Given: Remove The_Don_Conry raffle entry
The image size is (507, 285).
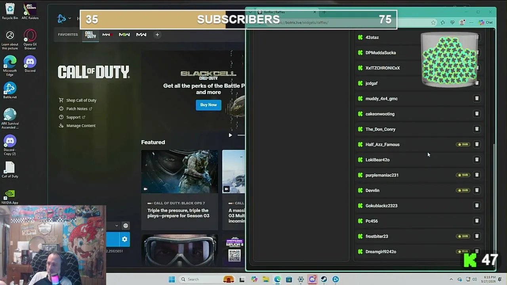Looking at the screenshot, I should (477, 129).
